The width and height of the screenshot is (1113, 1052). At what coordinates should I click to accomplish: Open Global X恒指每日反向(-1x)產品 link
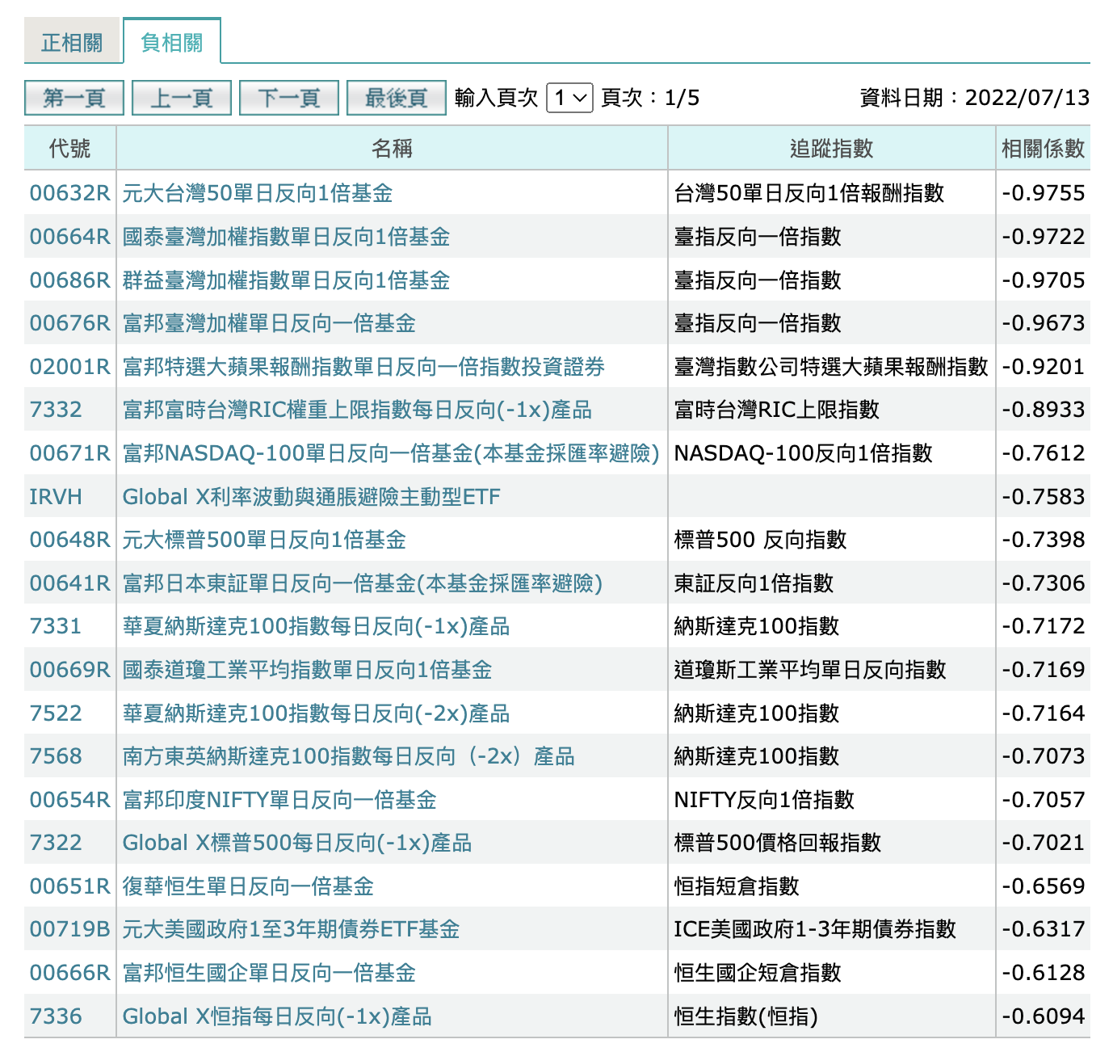click(277, 1016)
